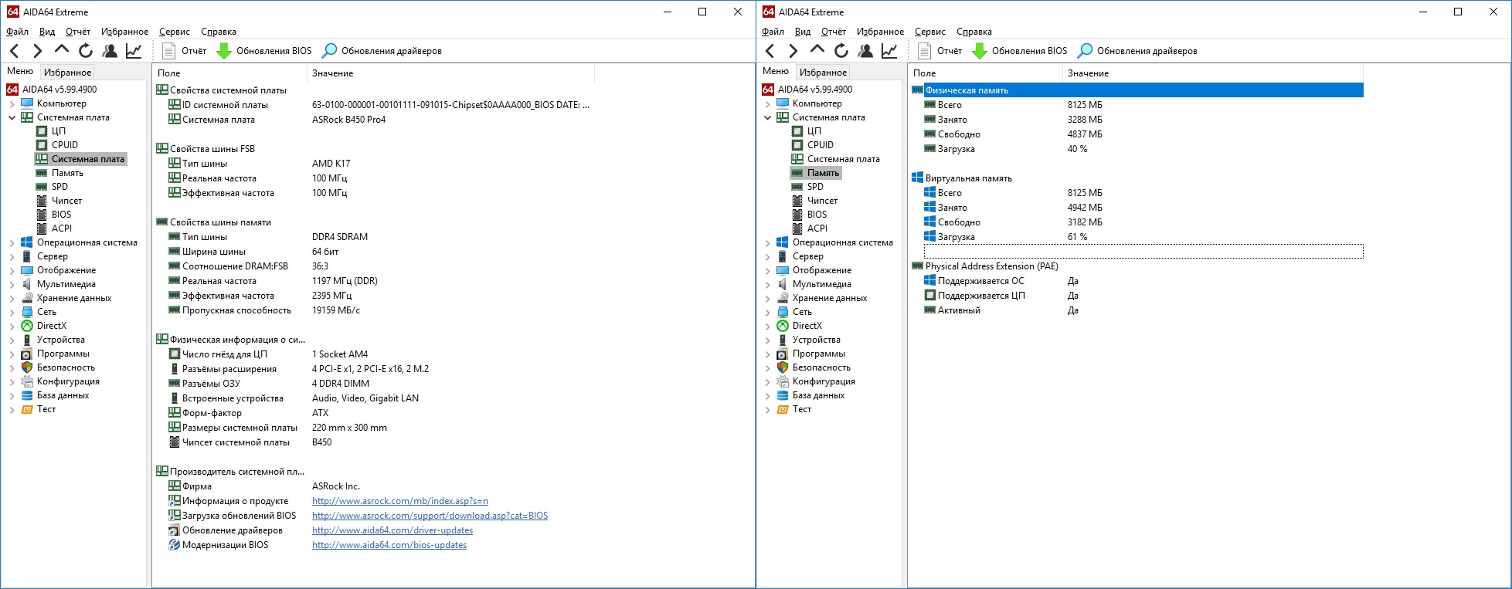Select Тест in right window tree
Image resolution: width=1512 pixels, height=589 pixels.
tap(802, 409)
